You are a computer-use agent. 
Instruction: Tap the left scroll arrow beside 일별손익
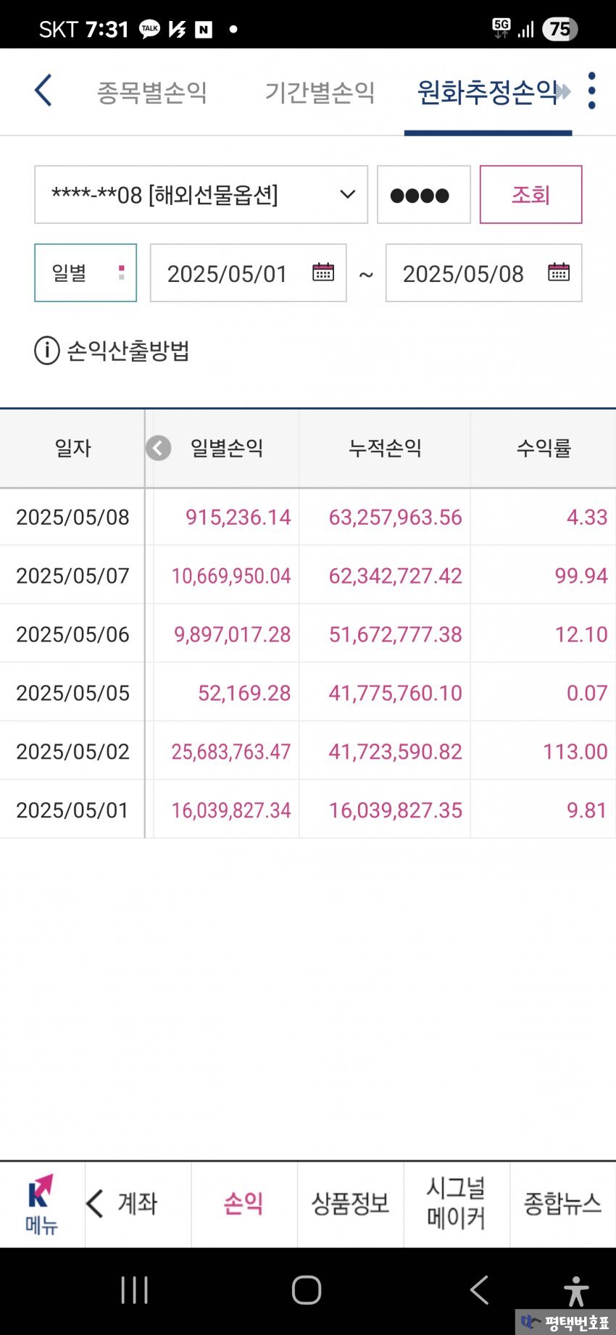point(159,448)
